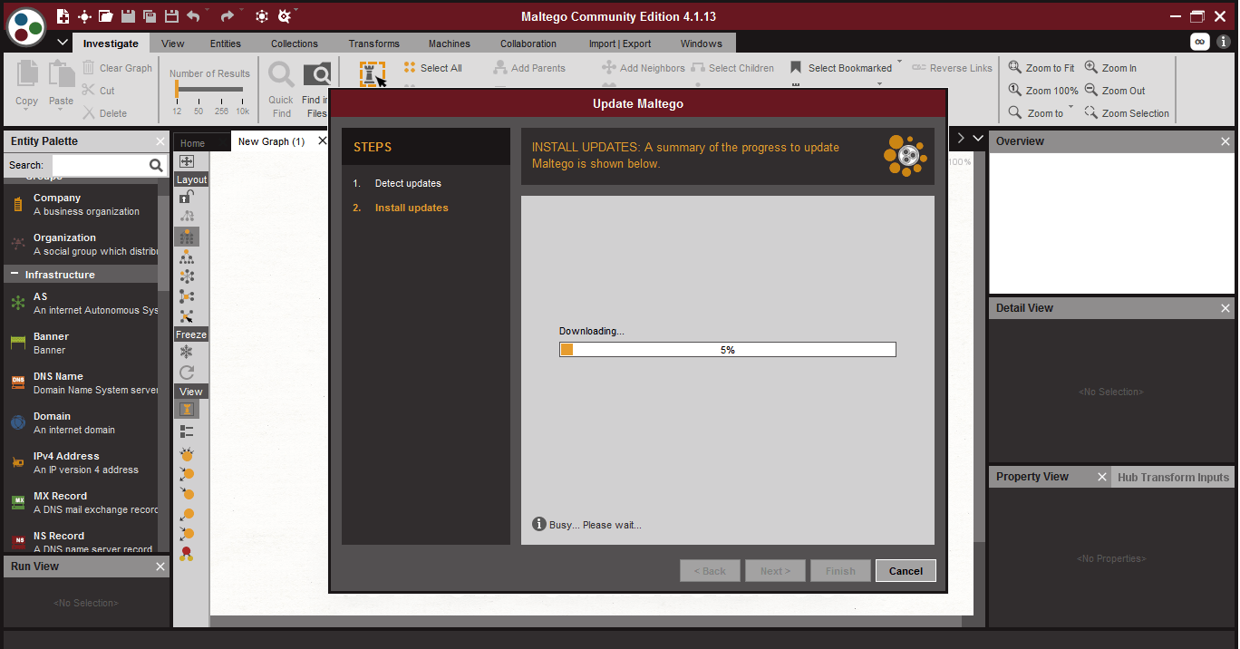Viewport: 1240px width, 649px height.
Task: Click the Find in Files icon
Action: click(x=316, y=75)
